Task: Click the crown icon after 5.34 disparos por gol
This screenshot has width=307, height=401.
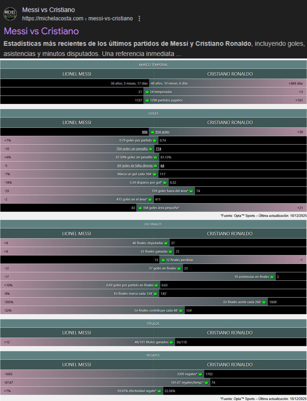Action: click(x=165, y=182)
